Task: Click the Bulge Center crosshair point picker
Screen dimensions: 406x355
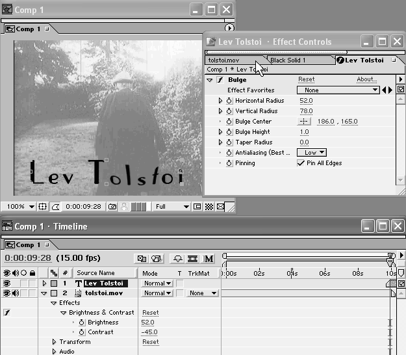Action: [x=304, y=122]
